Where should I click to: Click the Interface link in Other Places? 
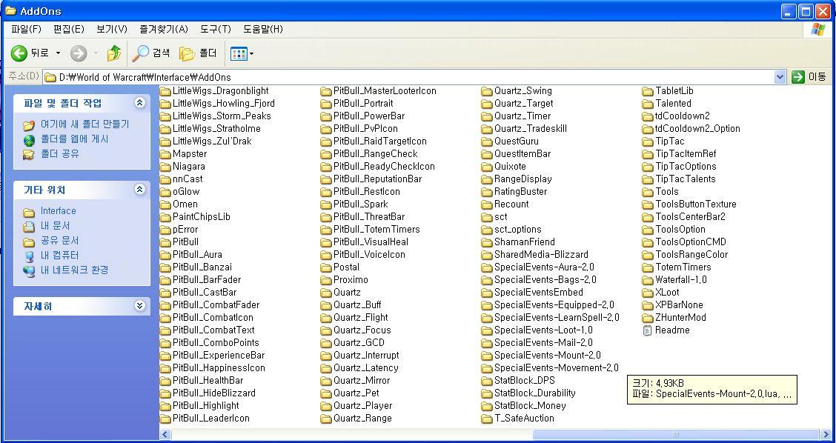coord(58,211)
